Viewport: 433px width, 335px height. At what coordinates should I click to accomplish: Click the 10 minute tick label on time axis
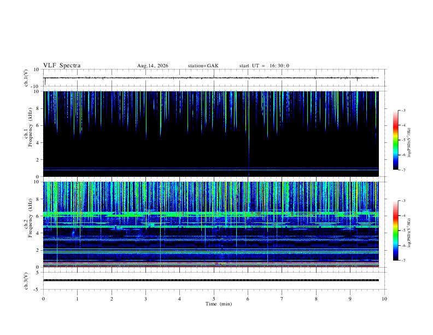(384, 299)
